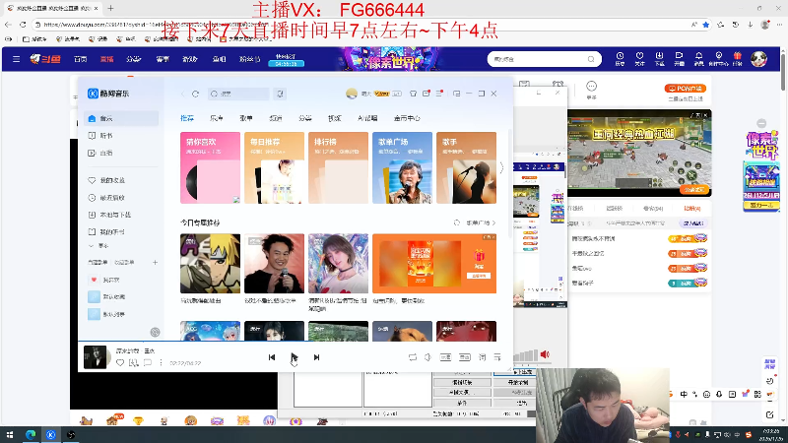Open the 猜你喜欢 pink card
The height and width of the screenshot is (443, 788).
[210, 167]
